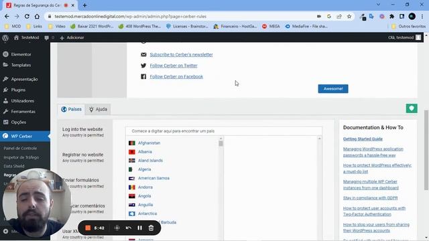Open Painel de Controle submenu

pos(20,148)
